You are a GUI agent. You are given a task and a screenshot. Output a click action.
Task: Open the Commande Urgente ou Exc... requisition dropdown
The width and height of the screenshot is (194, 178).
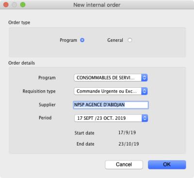[x=111, y=91]
